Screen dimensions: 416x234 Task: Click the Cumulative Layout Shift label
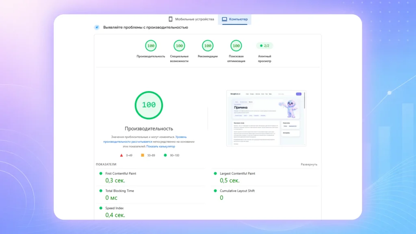(237, 191)
